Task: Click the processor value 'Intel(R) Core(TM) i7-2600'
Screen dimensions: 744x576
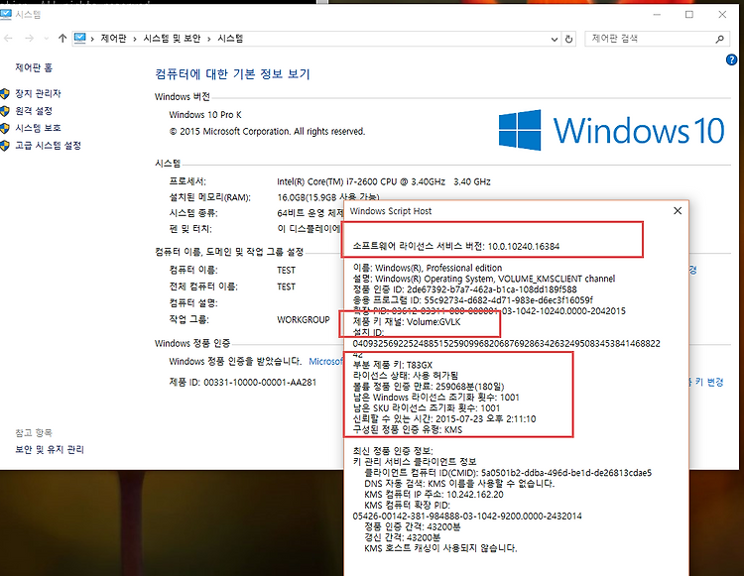Action: [x=383, y=181]
